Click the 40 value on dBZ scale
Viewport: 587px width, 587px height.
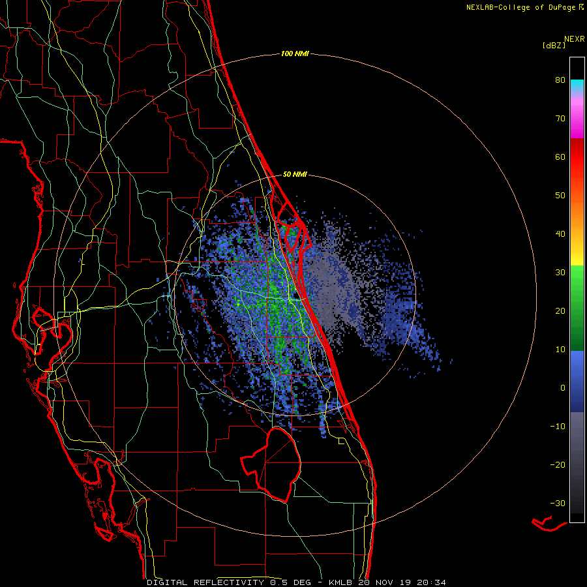click(560, 234)
